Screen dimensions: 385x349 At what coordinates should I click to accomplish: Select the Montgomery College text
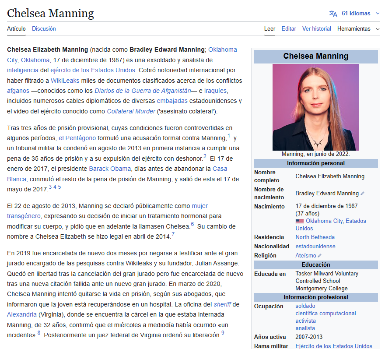click(x=322, y=288)
